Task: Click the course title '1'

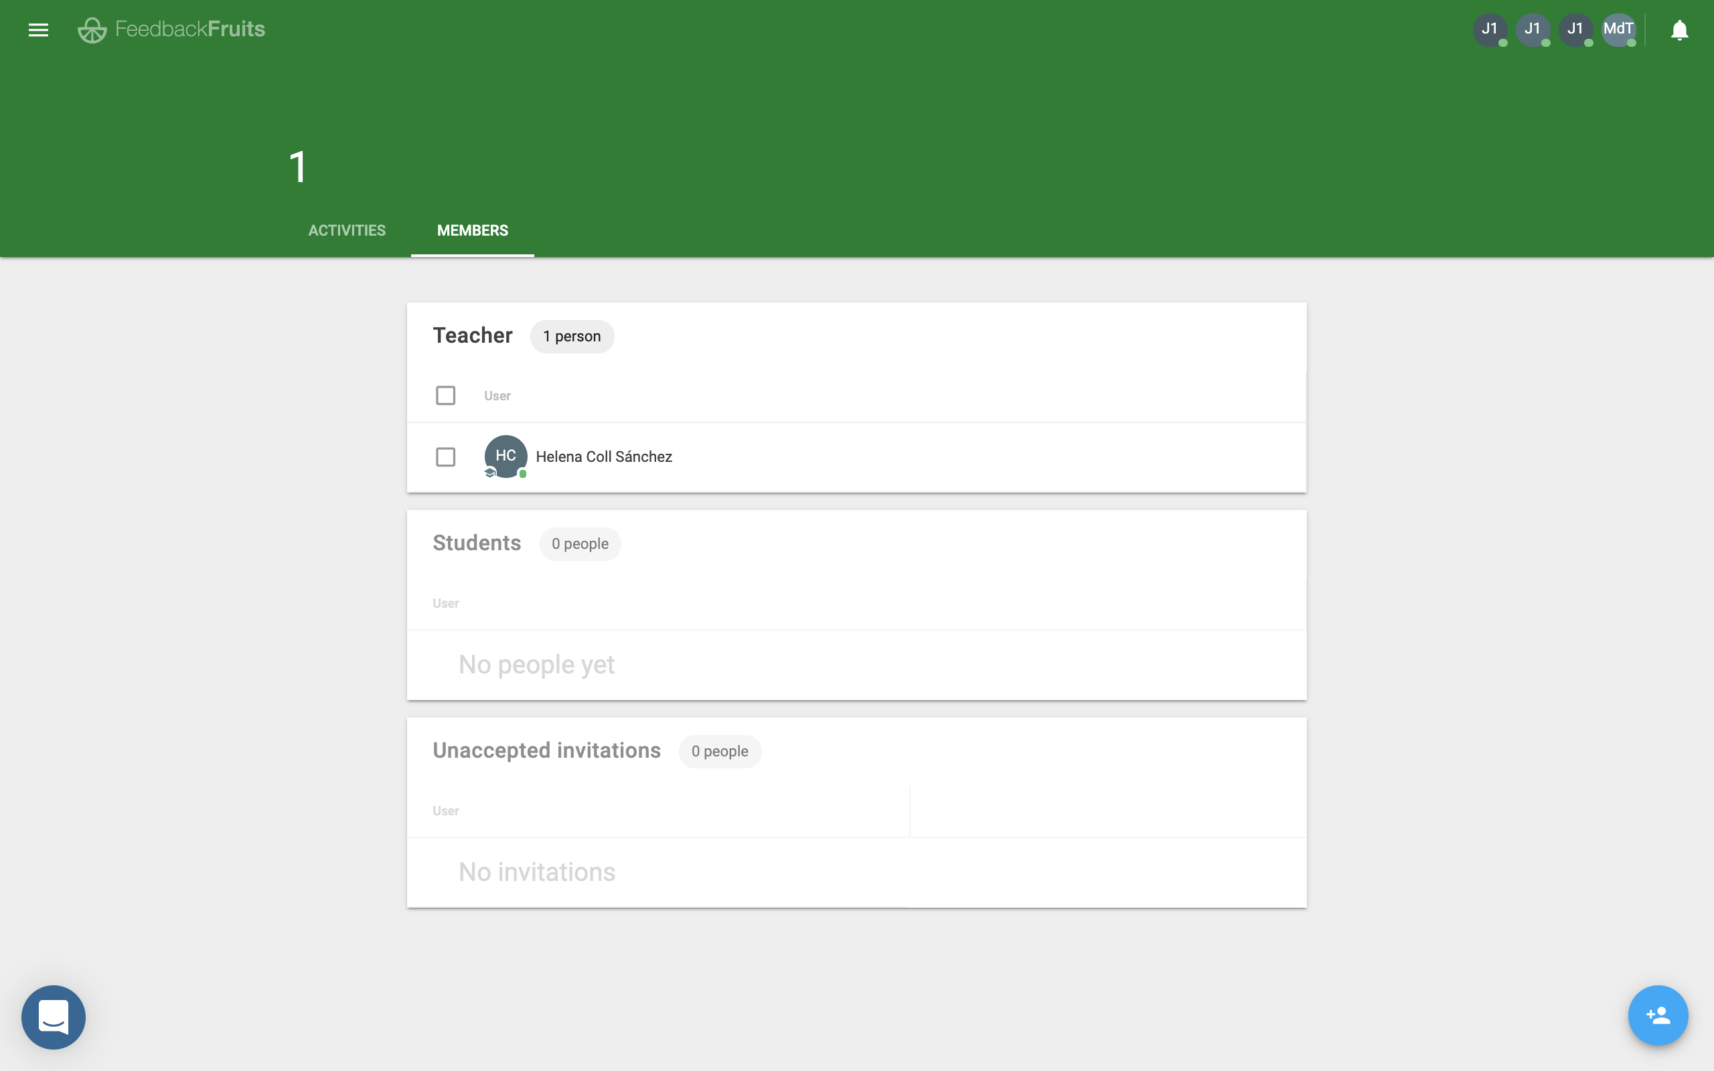Action: pyautogui.click(x=298, y=167)
